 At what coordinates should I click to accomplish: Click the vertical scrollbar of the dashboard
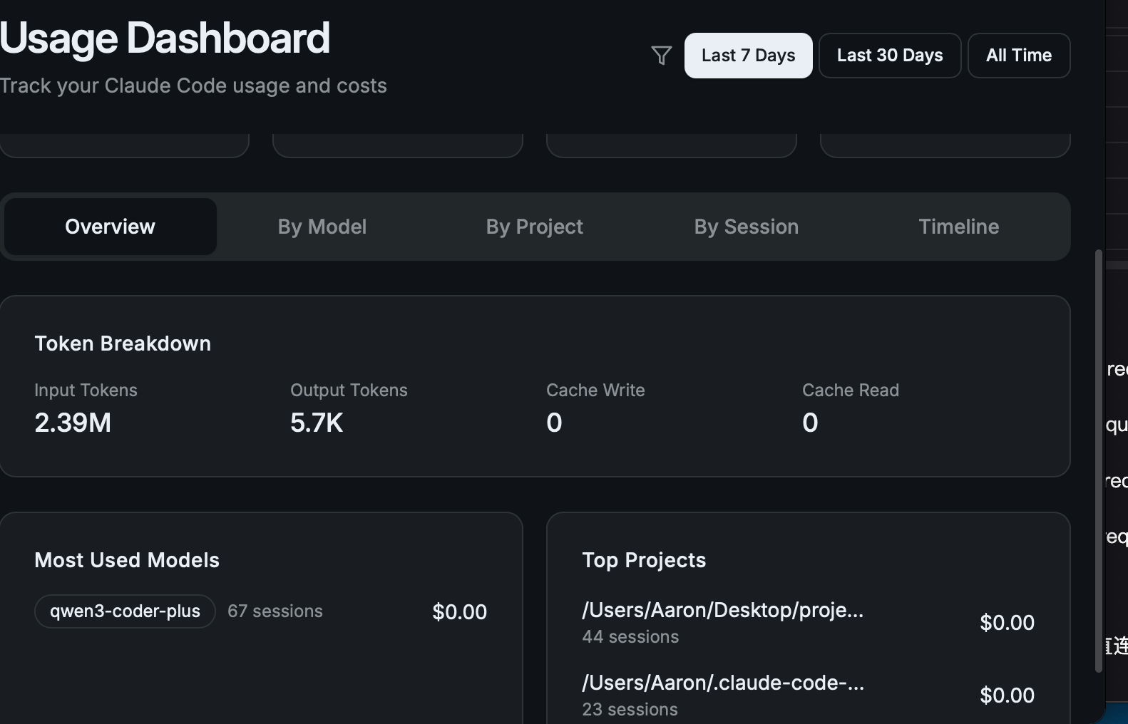(x=1099, y=460)
